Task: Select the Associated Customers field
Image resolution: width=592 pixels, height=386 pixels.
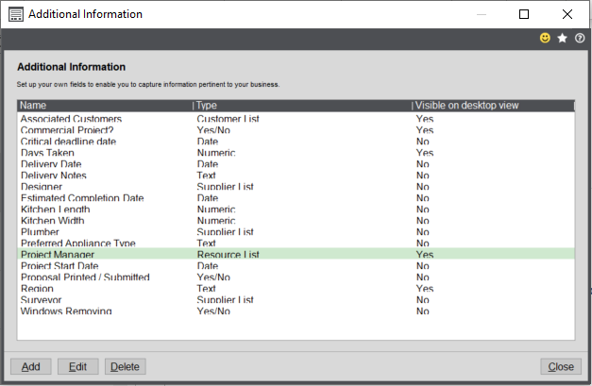Action: 72,120
